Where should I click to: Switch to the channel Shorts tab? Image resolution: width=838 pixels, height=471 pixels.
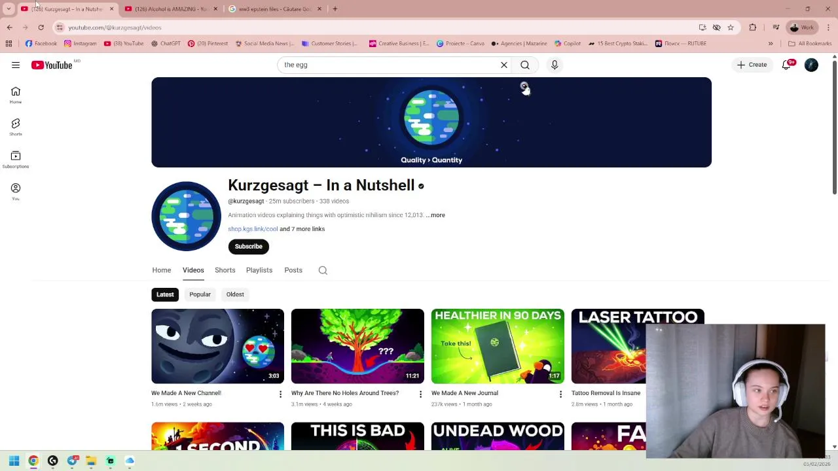point(225,270)
